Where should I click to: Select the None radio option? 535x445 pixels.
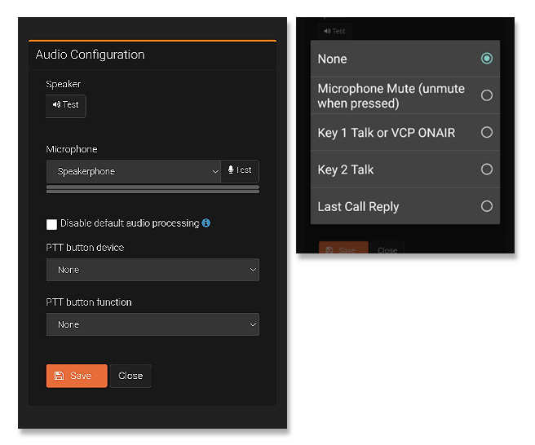(405, 59)
